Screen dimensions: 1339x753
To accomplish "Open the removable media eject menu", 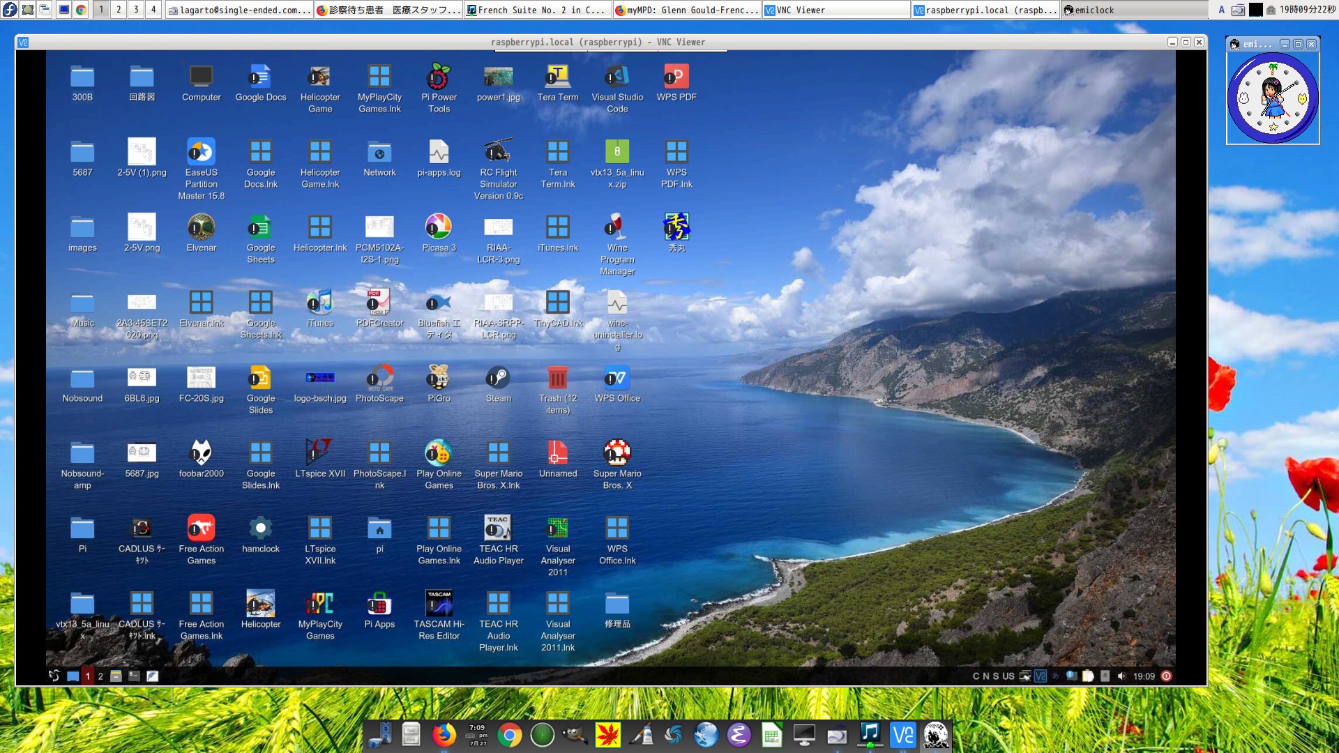I will pos(1105,676).
